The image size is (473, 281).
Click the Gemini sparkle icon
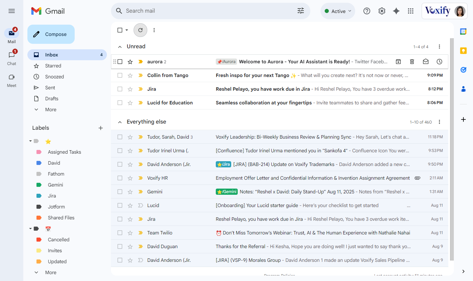click(396, 11)
